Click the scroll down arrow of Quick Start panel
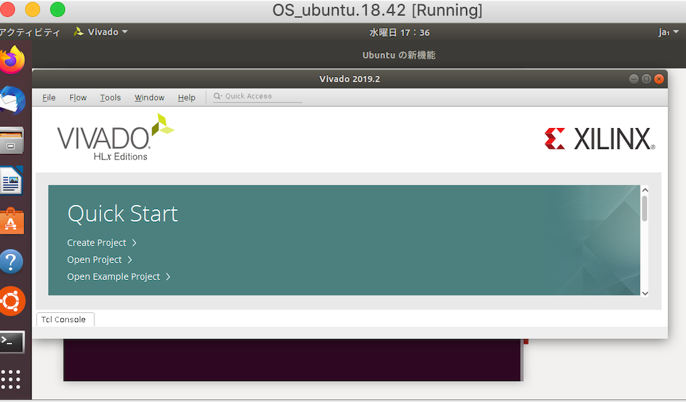This screenshot has width=686, height=402. (644, 293)
